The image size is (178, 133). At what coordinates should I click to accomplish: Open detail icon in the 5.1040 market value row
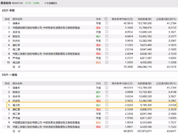click(x=107, y=27)
